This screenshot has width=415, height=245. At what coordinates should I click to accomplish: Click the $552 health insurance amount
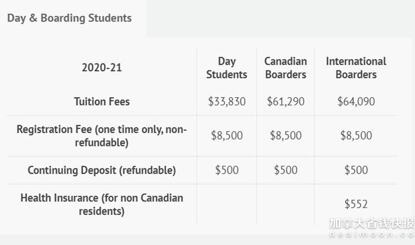coord(356,204)
